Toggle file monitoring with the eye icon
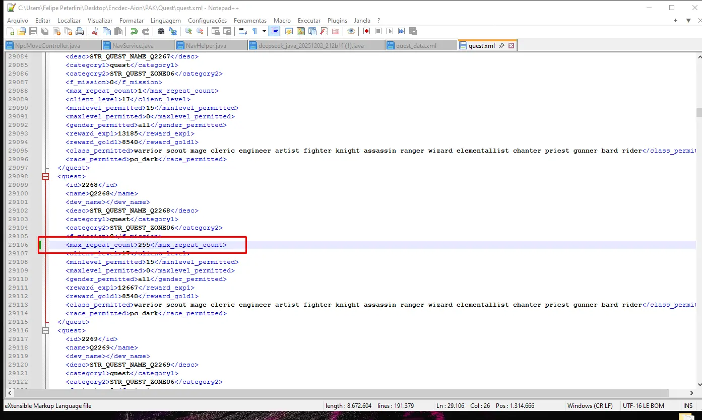Viewport: 702px width, 420px height. (x=351, y=31)
